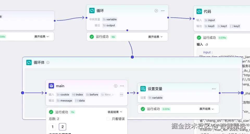The height and width of the screenshot is (134, 250).
Task: Click 设置变量 success check icon
Action: pos(143,109)
